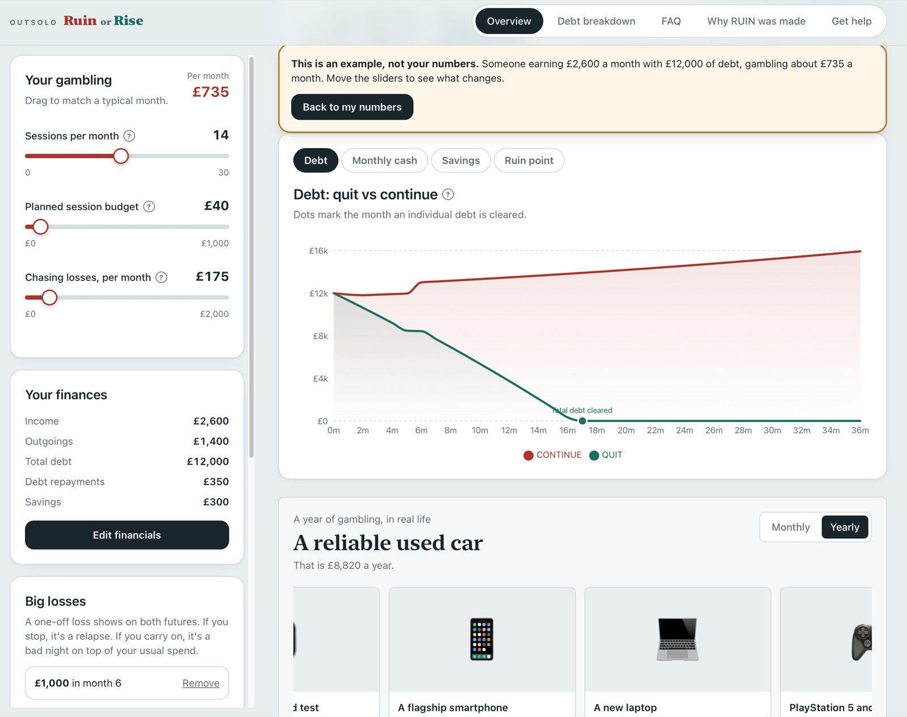The height and width of the screenshot is (717, 907).
Task: Open Sessions per month help icon
Action: point(129,136)
